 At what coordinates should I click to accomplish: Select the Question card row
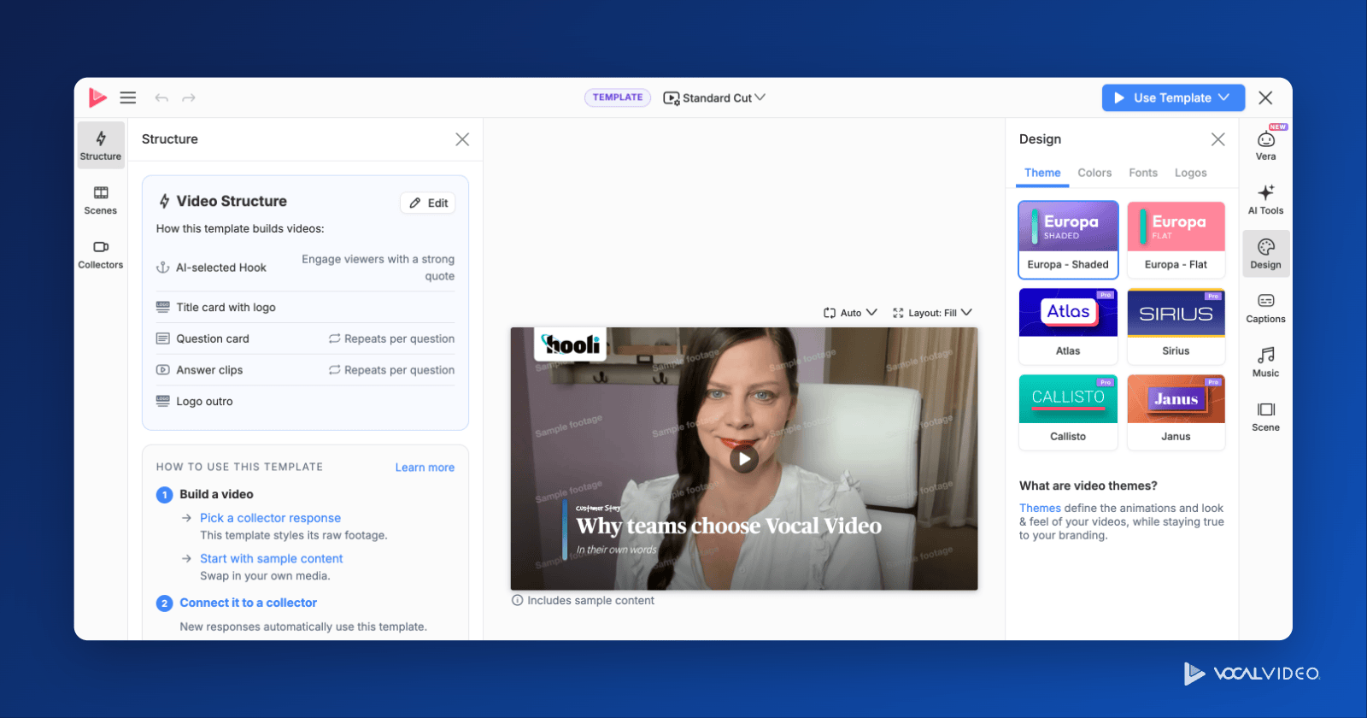pos(305,338)
